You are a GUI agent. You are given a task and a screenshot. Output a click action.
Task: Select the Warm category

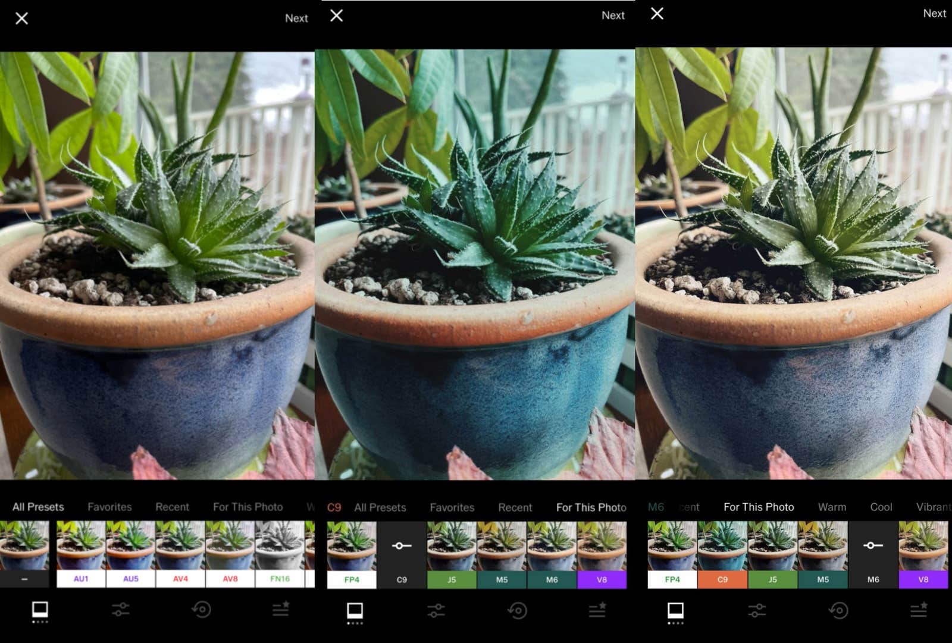pos(832,507)
